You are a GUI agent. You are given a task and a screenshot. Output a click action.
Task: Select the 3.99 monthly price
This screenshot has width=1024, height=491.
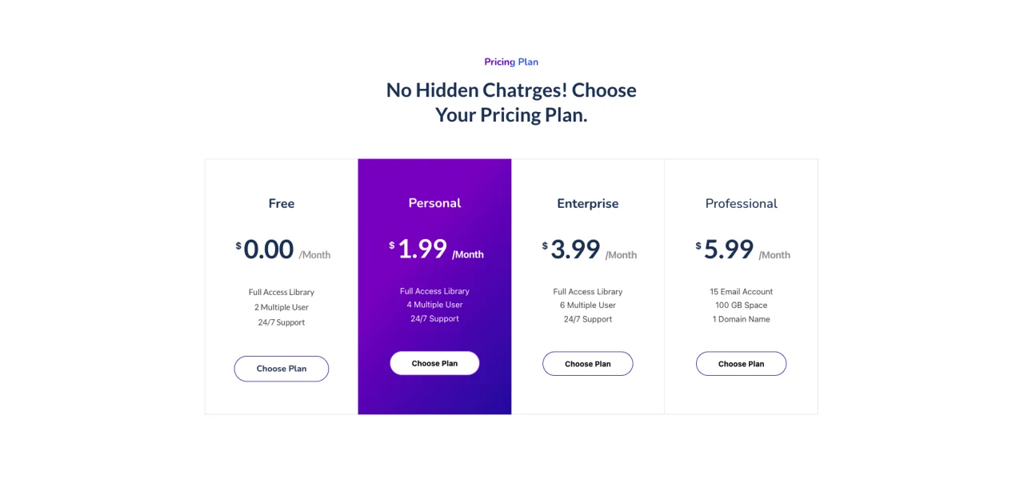tap(575, 249)
